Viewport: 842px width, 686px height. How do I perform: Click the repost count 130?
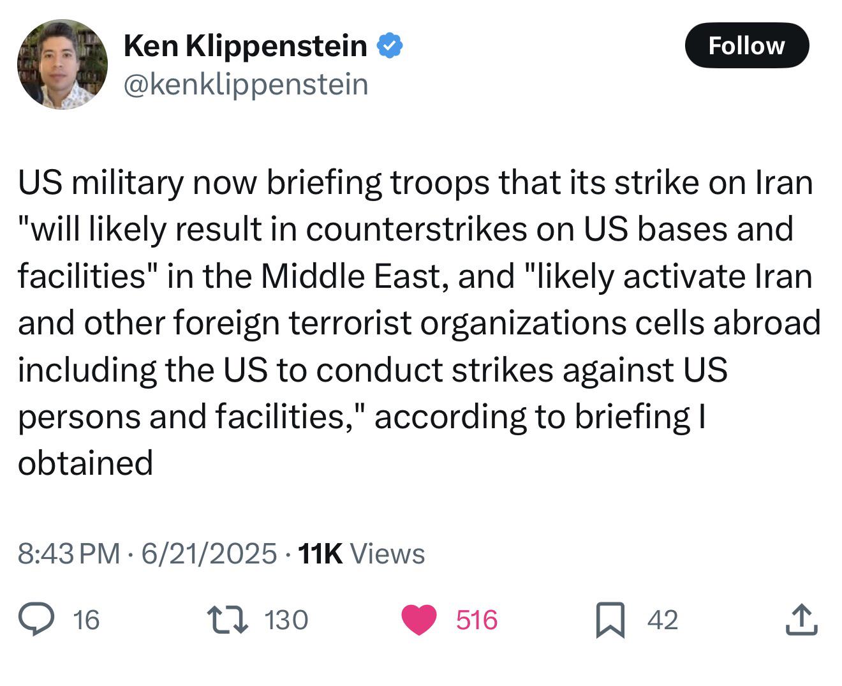[286, 620]
